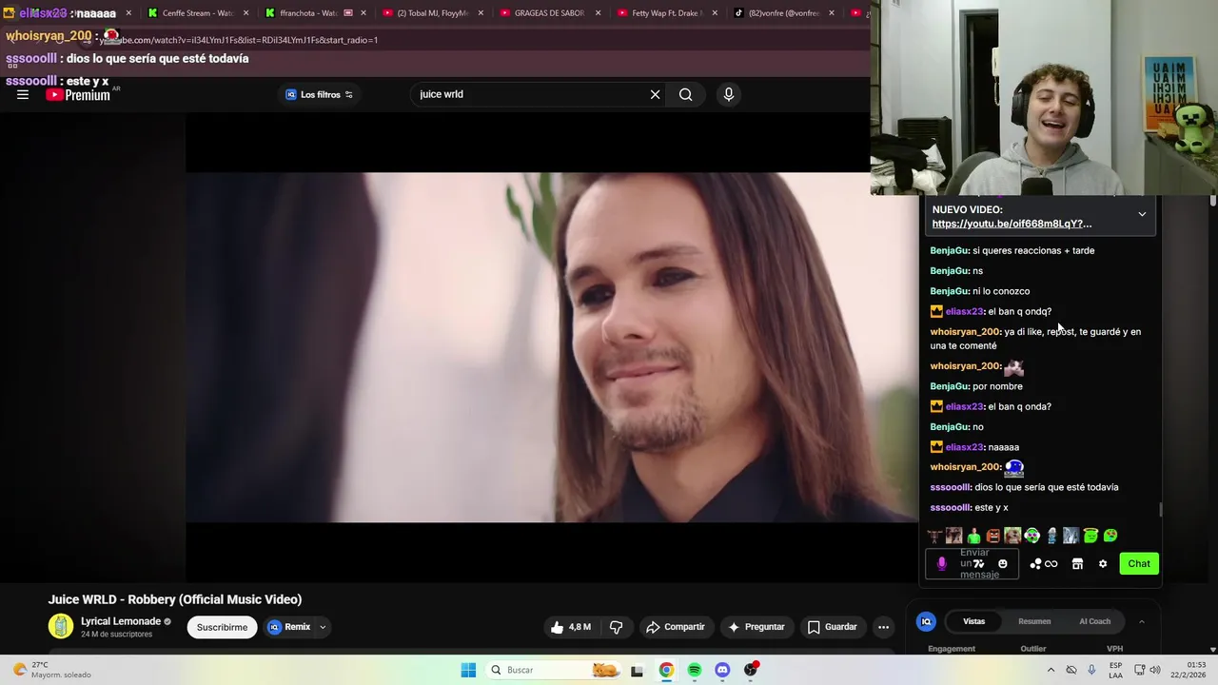The image size is (1218, 685).
Task: Select the Resumen tab
Action: (x=1034, y=621)
